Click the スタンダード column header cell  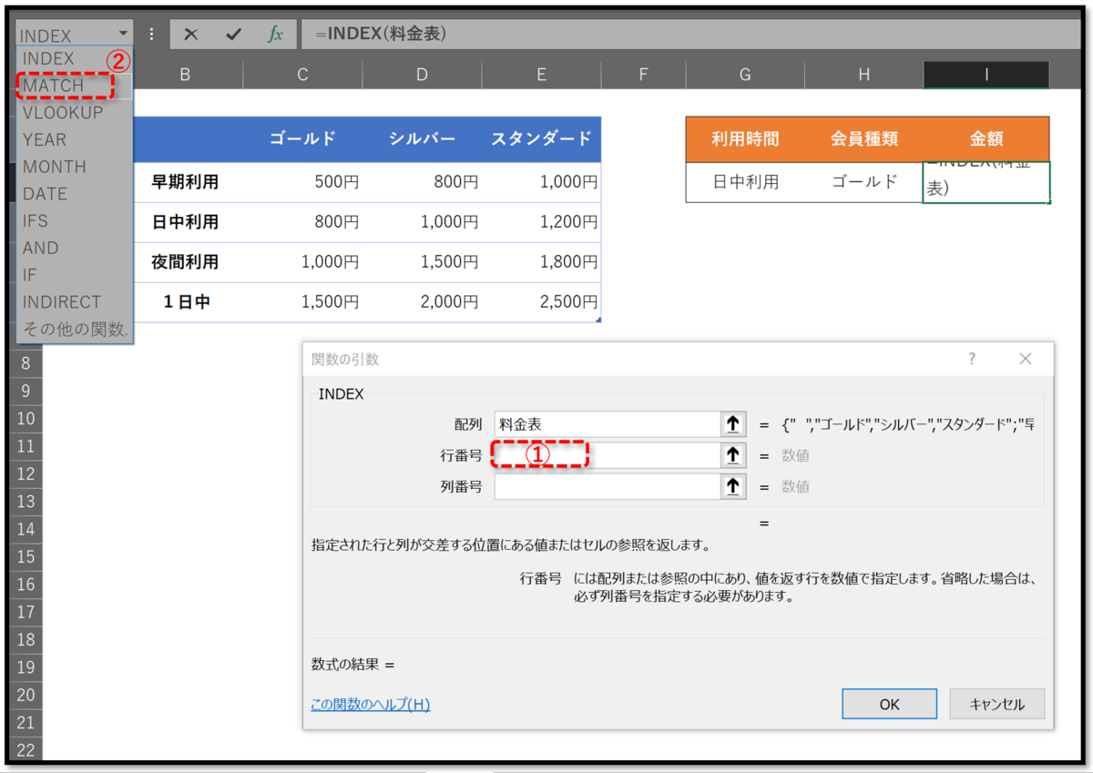(x=541, y=139)
